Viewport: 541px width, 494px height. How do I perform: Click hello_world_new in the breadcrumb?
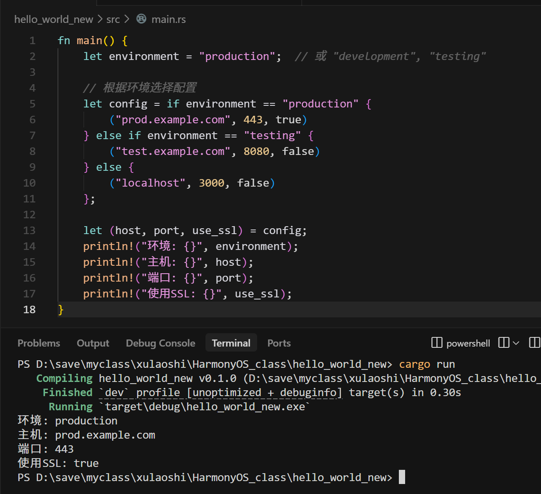click(x=54, y=19)
